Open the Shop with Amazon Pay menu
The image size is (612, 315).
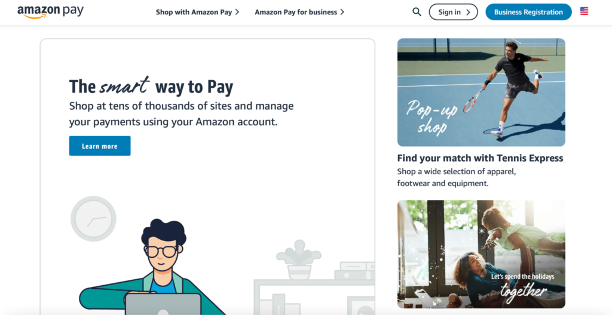[x=197, y=12]
